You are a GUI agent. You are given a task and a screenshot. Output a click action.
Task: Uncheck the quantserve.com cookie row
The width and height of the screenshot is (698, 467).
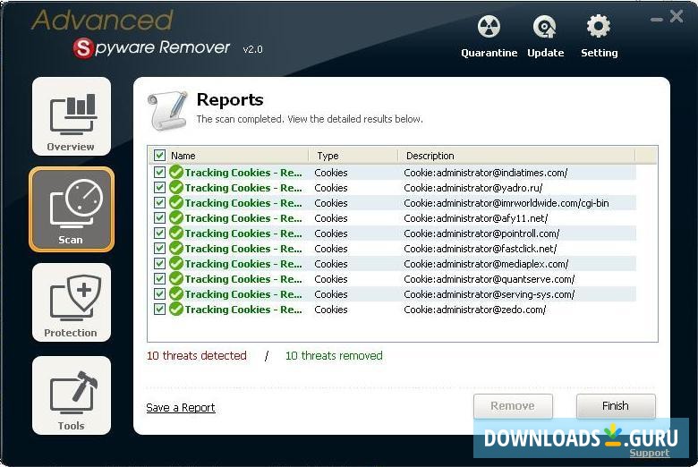(x=159, y=279)
